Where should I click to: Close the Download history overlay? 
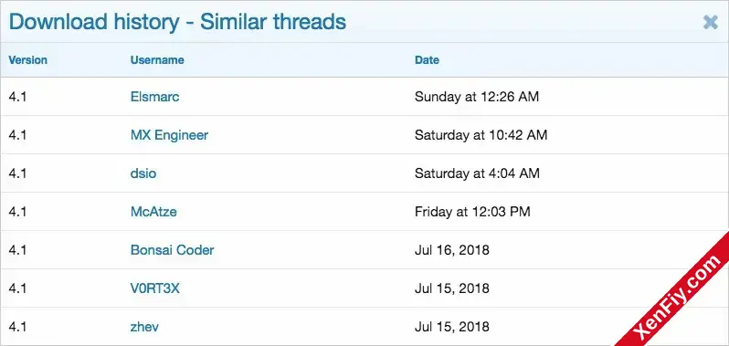click(710, 22)
